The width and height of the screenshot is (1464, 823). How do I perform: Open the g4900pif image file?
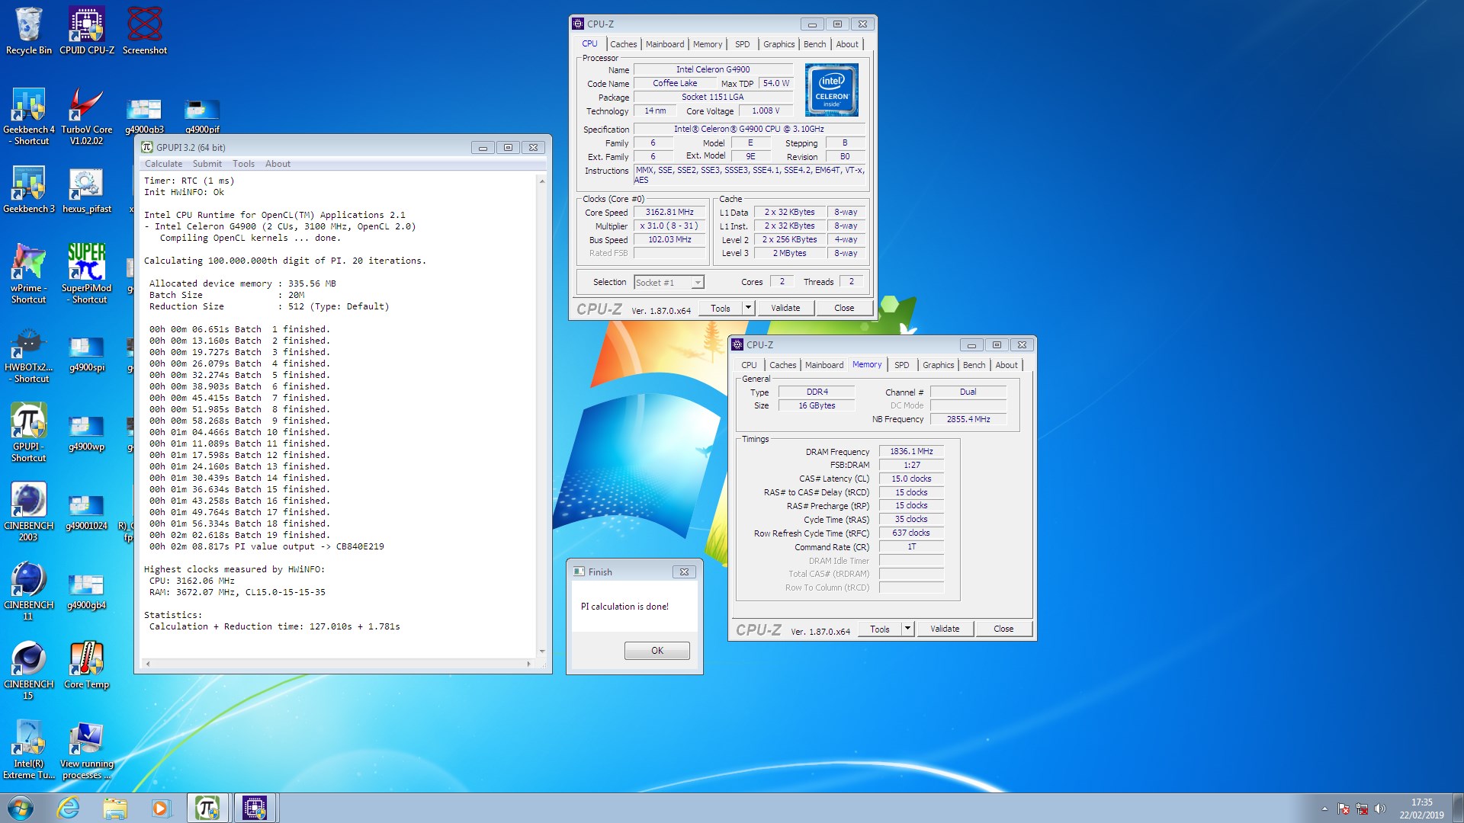click(x=202, y=116)
